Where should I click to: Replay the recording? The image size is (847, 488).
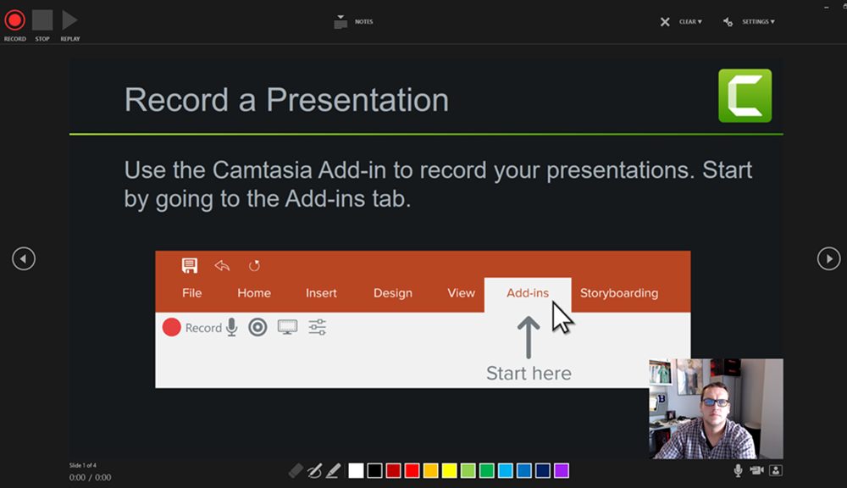tap(69, 20)
